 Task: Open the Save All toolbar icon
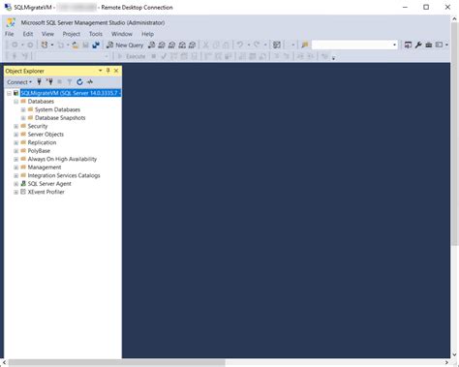point(96,45)
